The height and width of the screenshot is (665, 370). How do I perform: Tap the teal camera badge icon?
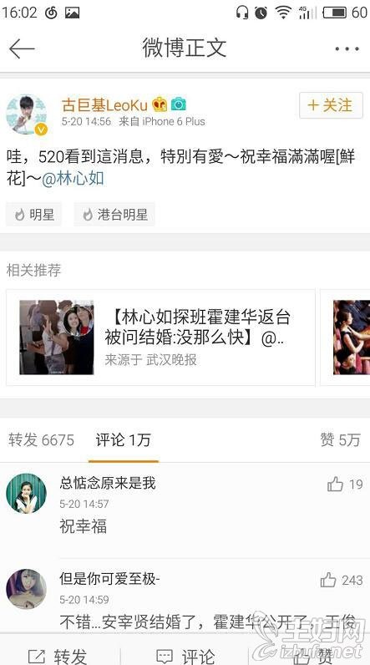[x=179, y=104]
